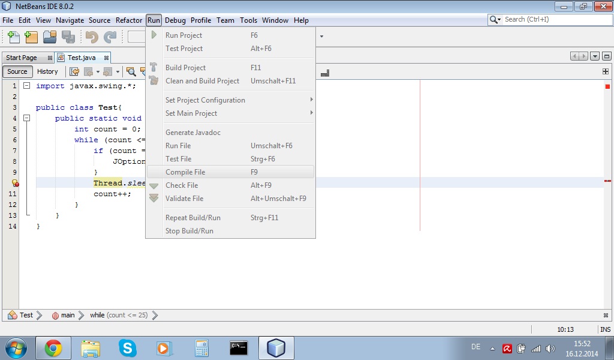Choose Run File from the Run menu
This screenshot has height=360, width=614.
tap(230, 145)
